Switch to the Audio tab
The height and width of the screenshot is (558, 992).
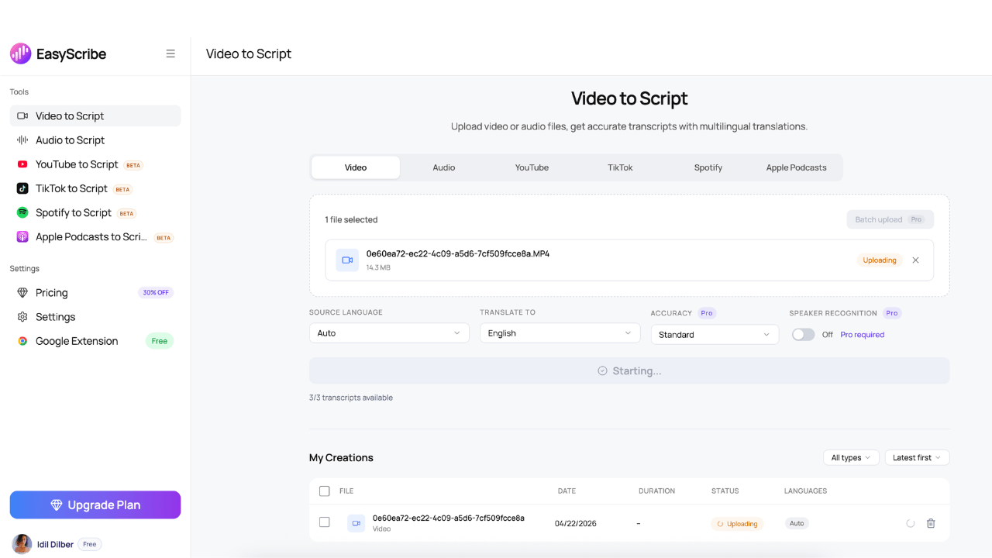443,167
